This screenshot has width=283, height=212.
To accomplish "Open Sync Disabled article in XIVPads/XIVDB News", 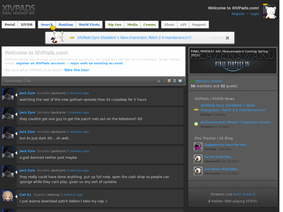I will click(234, 108).
